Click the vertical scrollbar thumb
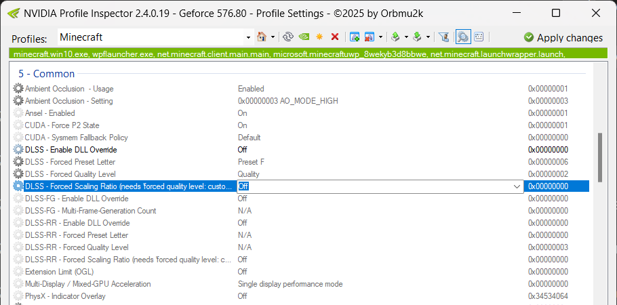Screen dimensions: 617x305 tap(600, 157)
